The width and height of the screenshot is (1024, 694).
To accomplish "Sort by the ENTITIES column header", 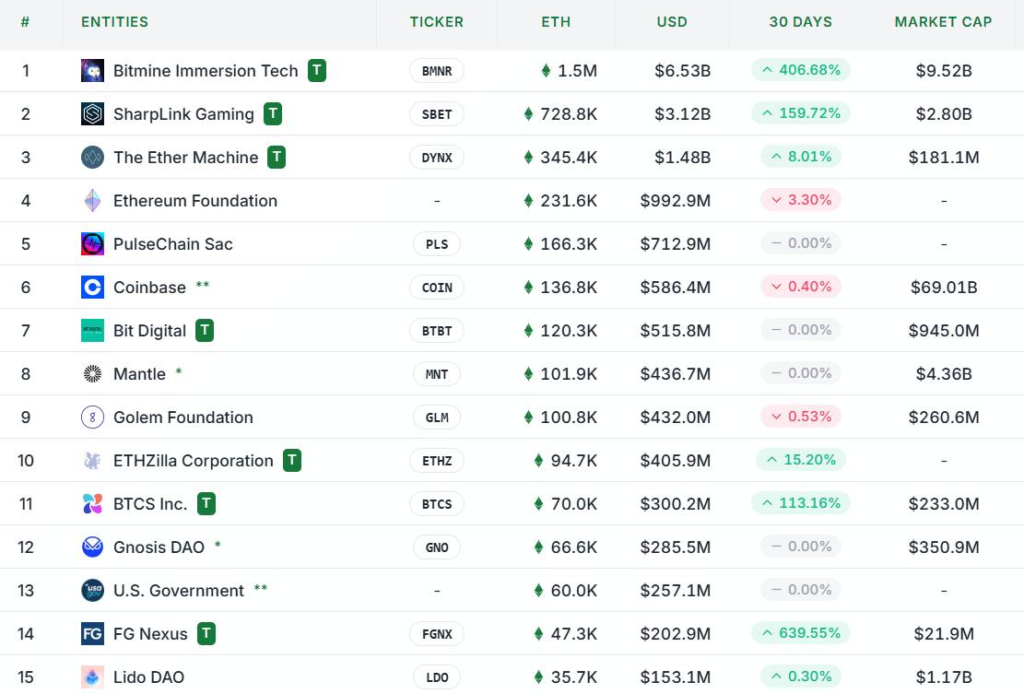I will [x=115, y=22].
